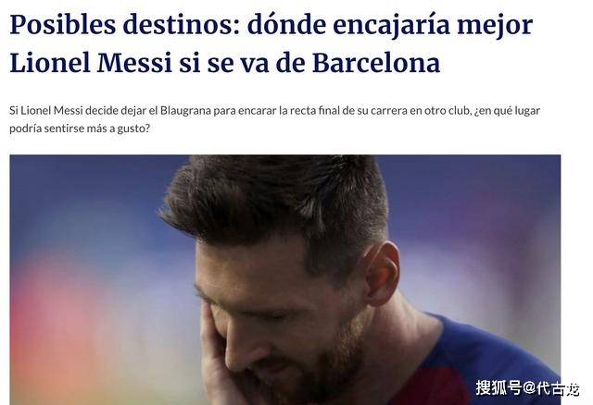Click the player's ear in the photo
593x405 pixels.
pyautogui.click(x=383, y=273)
